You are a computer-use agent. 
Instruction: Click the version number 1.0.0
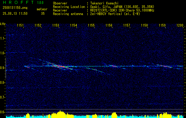point(40,3)
